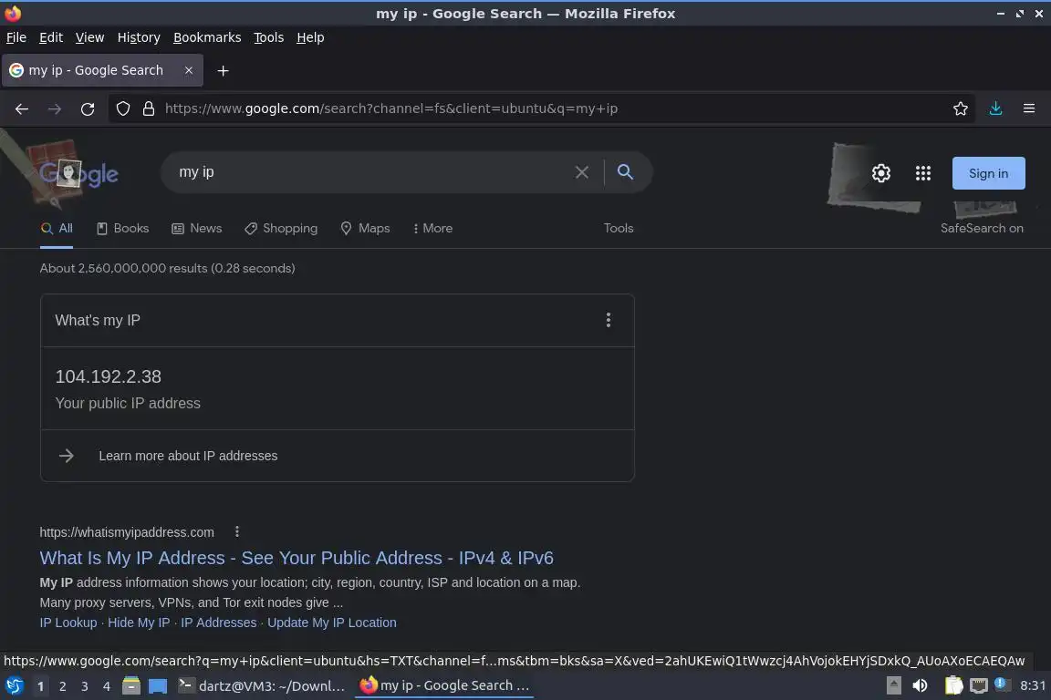Open the What's my IP card options menu
Viewport: 1051px width, 700px height.
[608, 320]
